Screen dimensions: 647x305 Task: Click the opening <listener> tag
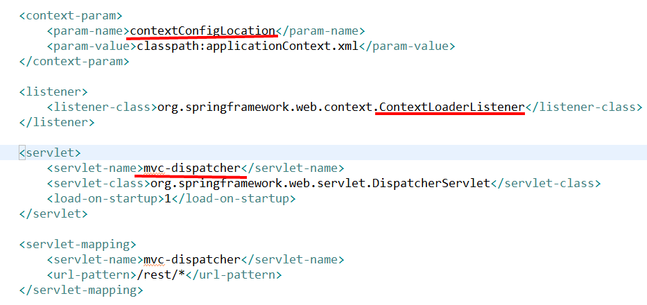53,91
